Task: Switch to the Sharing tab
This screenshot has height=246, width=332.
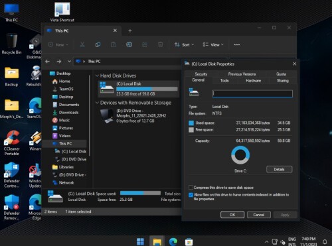Action: coord(283,81)
